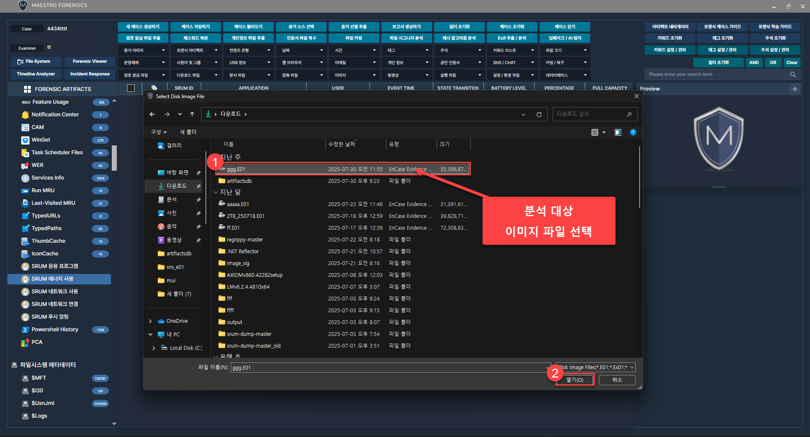Switch to the Forensic Viewer tab
This screenshot has width=810, height=437.
pyautogui.click(x=90, y=62)
